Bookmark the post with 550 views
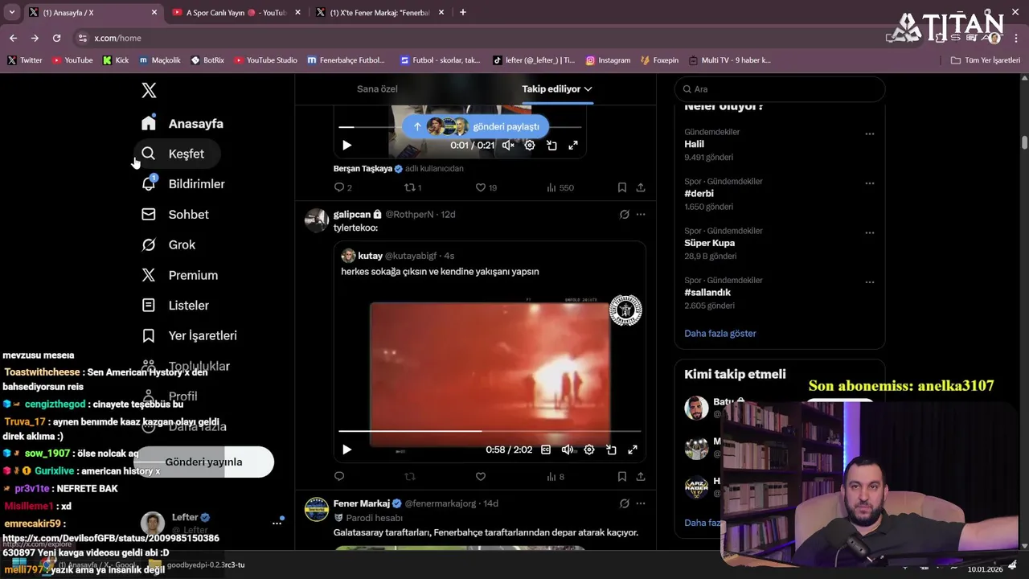The width and height of the screenshot is (1029, 579). tap(622, 187)
